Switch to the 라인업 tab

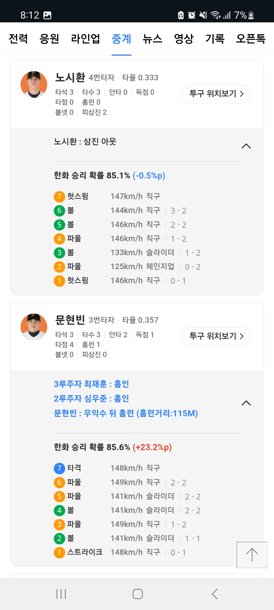pyautogui.click(x=85, y=39)
